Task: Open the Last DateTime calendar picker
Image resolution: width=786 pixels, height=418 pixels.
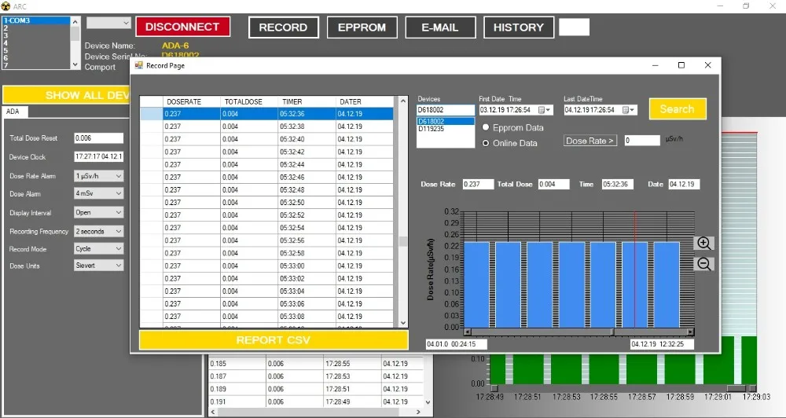Action: tap(631, 110)
